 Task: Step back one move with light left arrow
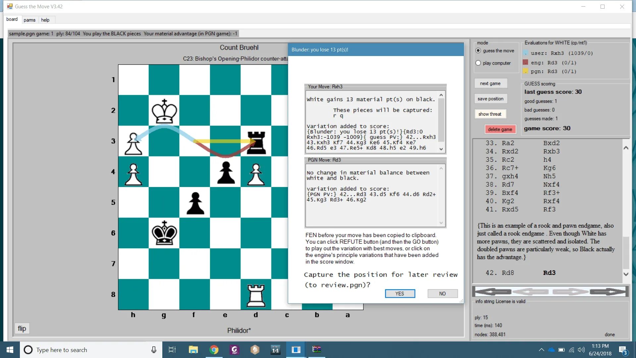click(x=531, y=292)
